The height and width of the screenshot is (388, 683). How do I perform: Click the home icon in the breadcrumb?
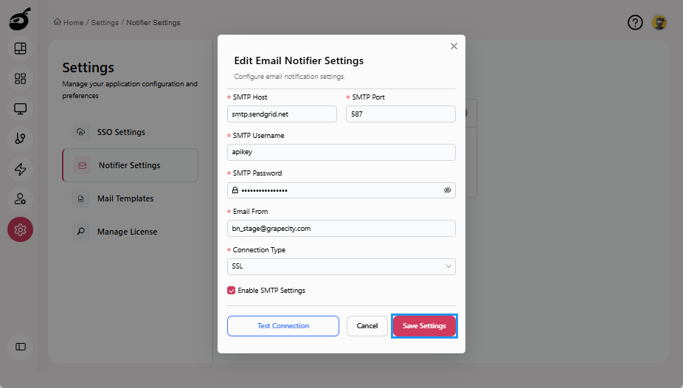coord(58,22)
